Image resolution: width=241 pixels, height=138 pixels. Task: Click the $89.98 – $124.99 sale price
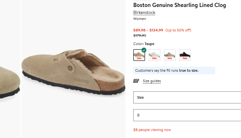pyautogui.click(x=148, y=30)
